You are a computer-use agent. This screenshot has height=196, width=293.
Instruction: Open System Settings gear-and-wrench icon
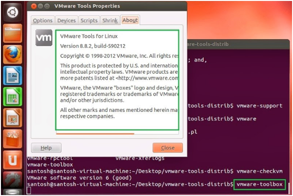(x=13, y=180)
